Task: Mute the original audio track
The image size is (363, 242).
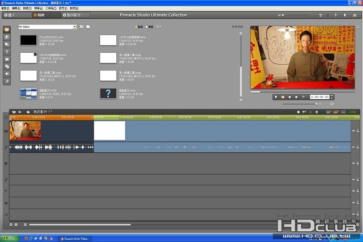Action: (x=353, y=147)
